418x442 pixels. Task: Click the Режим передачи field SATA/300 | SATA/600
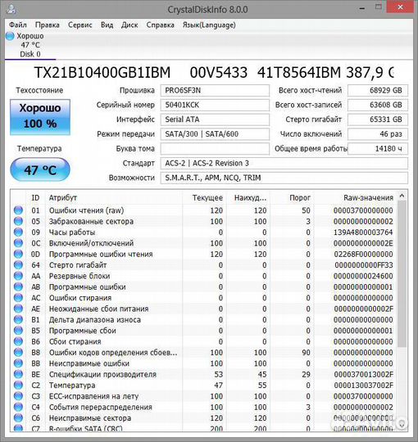215,134
